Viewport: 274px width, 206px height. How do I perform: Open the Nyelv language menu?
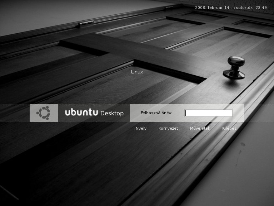141,128
